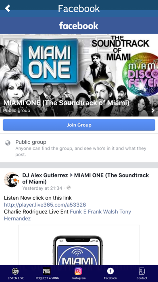Open DJ Alex Gutierrez author name

point(45,175)
